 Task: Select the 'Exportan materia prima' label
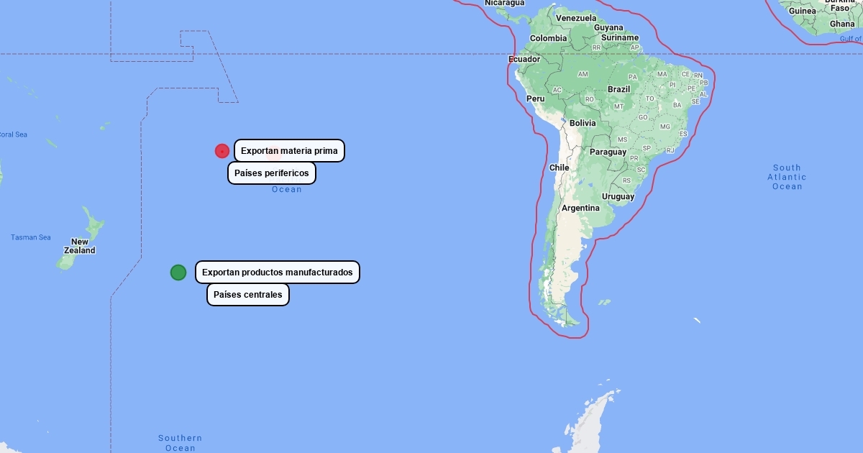[289, 151]
